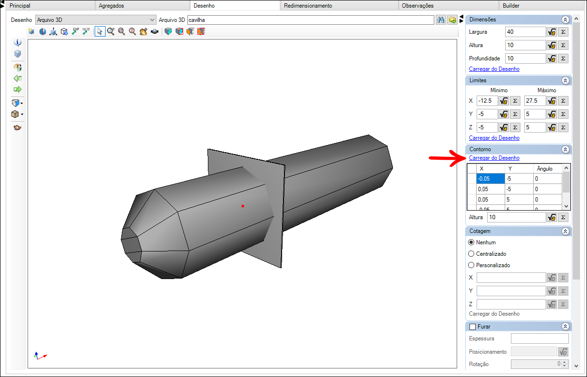This screenshot has width=587, height=377.
Task: Click the -0,05 cell in Contorno table
Action: (x=490, y=179)
